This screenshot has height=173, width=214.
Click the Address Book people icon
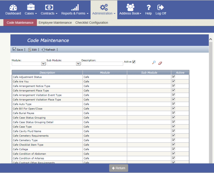pos(130,7)
